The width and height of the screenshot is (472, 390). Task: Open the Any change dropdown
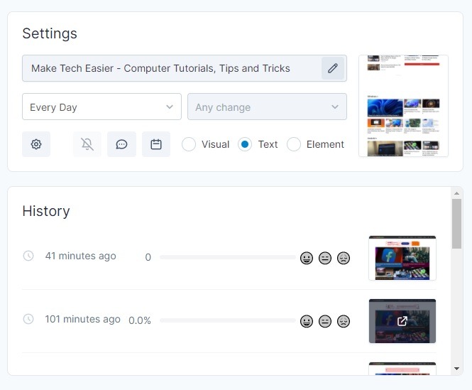[x=267, y=107]
